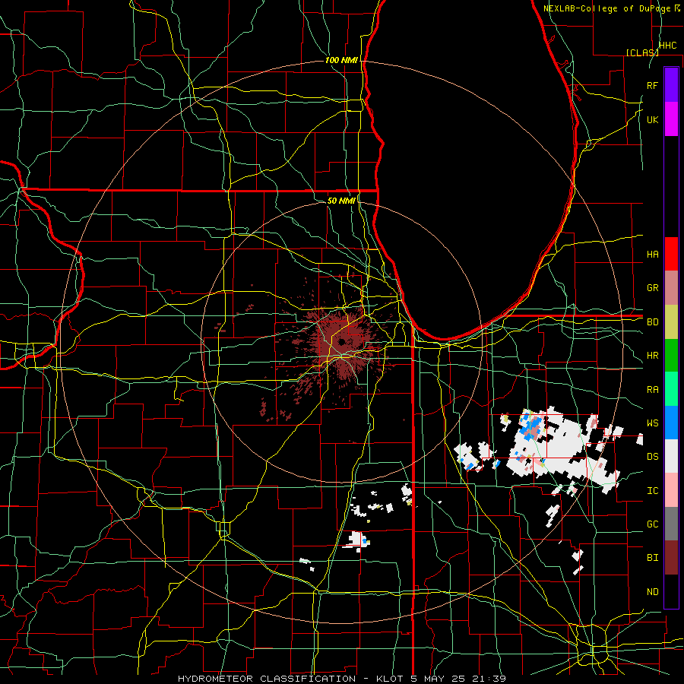Click the RA legend label

[x=652, y=389]
